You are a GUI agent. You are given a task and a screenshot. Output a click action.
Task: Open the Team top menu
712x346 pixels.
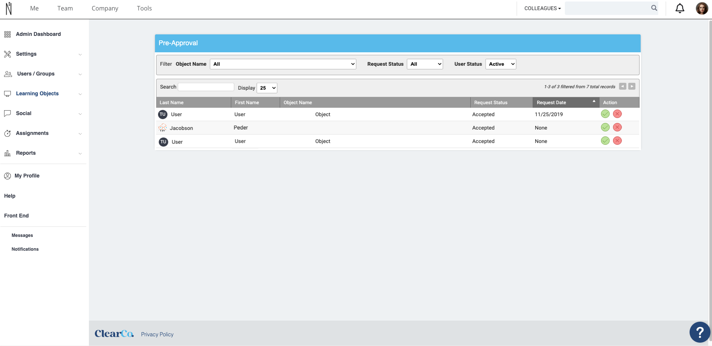pyautogui.click(x=65, y=8)
